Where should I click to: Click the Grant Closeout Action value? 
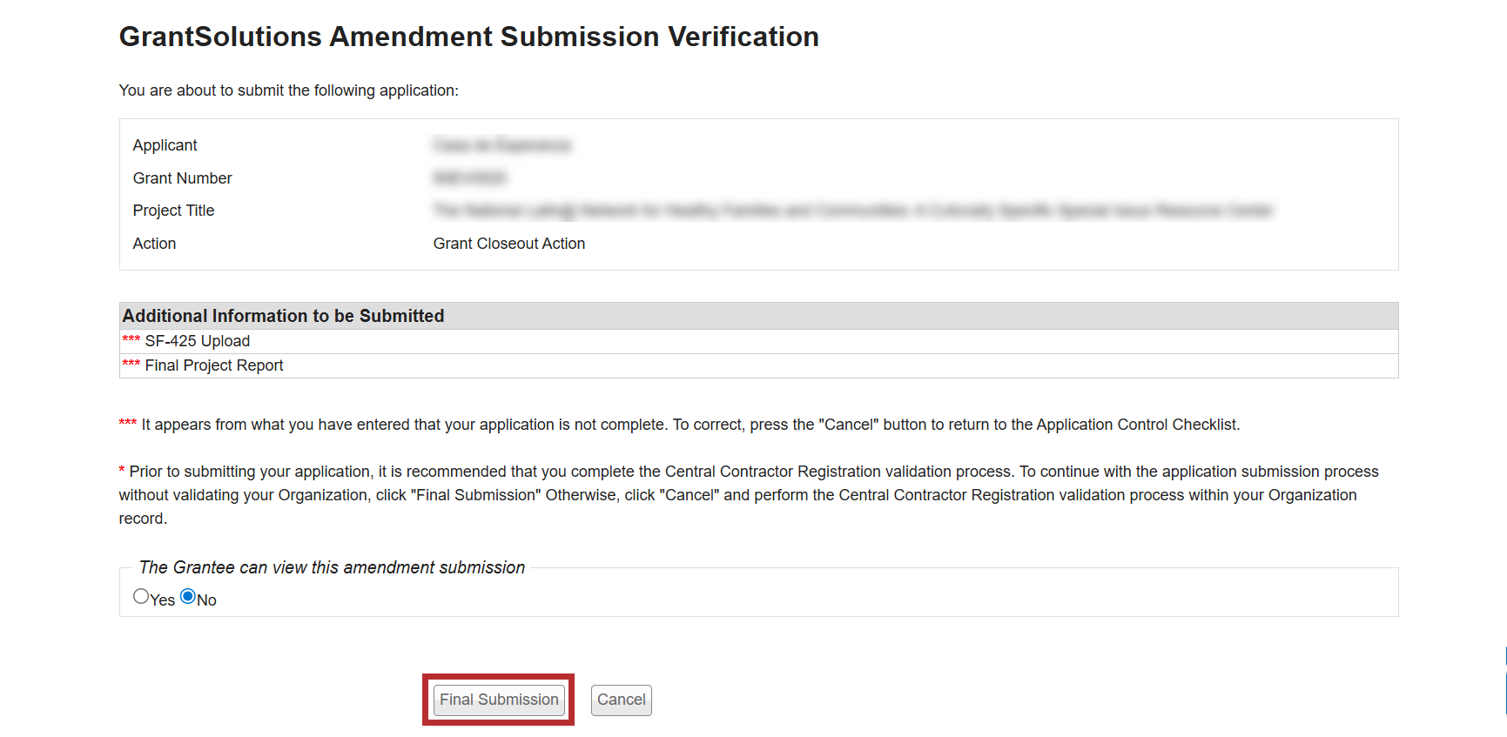pos(509,244)
